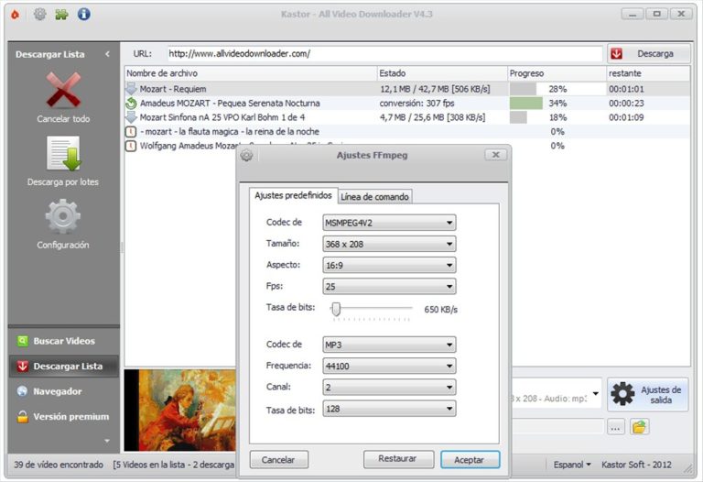The height and width of the screenshot is (482, 703).
Task: Open Ajustes de salida button
Action: click(648, 394)
